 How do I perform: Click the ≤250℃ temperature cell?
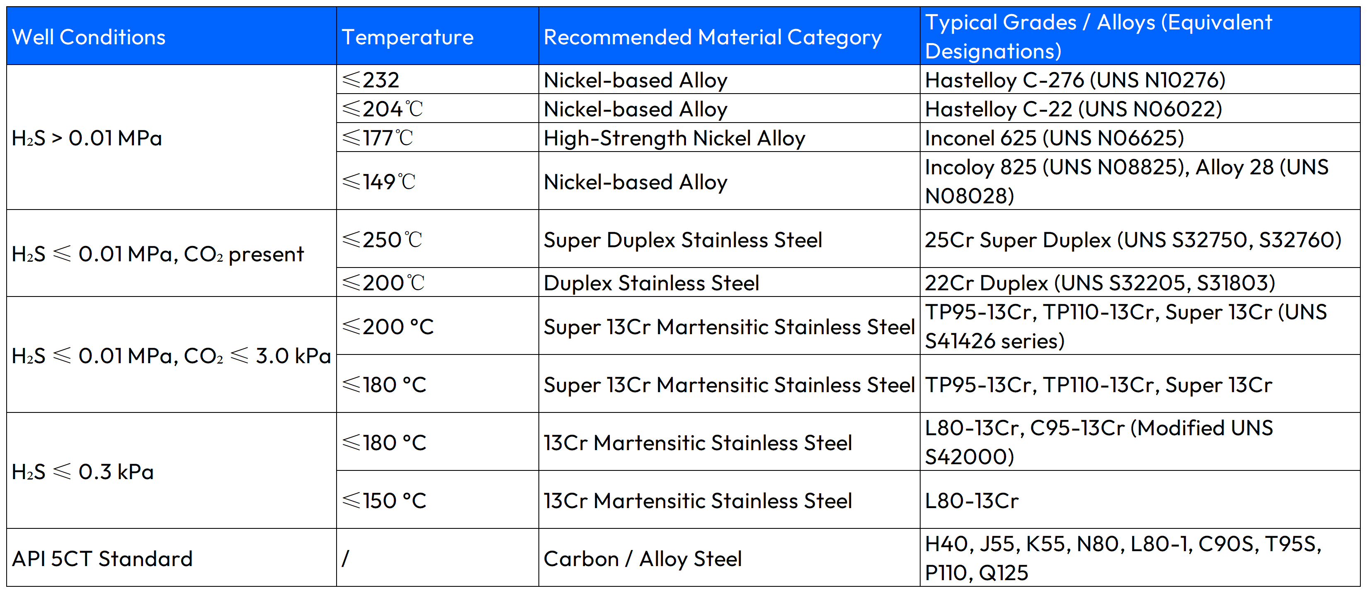(x=382, y=239)
